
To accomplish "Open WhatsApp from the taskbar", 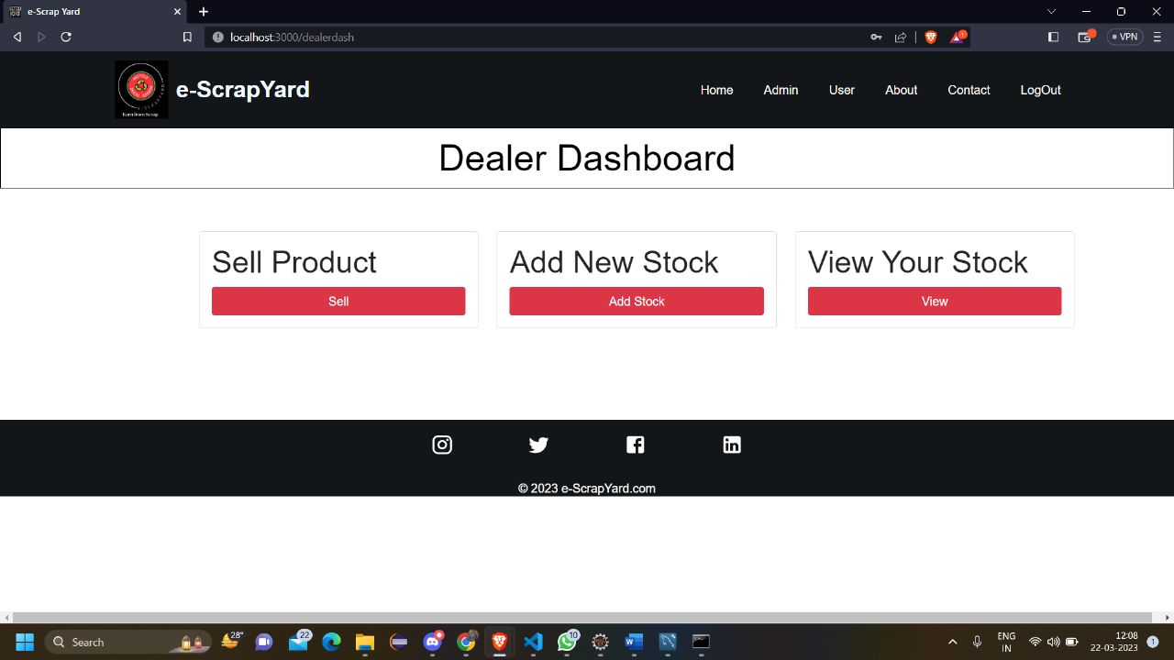I will (x=567, y=642).
